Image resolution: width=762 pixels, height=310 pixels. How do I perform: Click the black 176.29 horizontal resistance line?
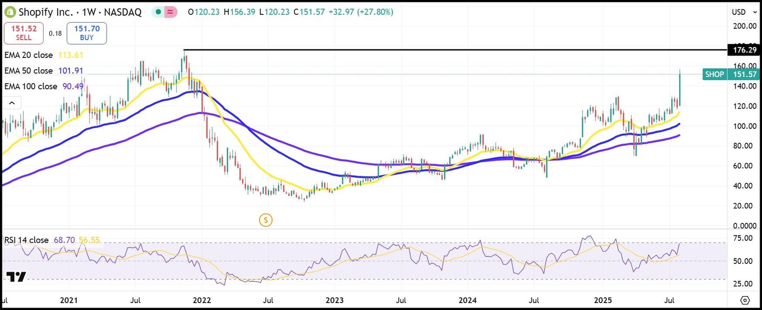[x=454, y=50]
